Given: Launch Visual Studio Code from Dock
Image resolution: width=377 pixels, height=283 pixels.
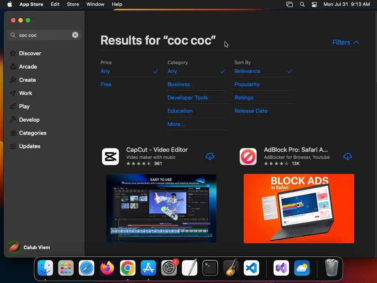Looking at the screenshot, I should coord(251,268).
